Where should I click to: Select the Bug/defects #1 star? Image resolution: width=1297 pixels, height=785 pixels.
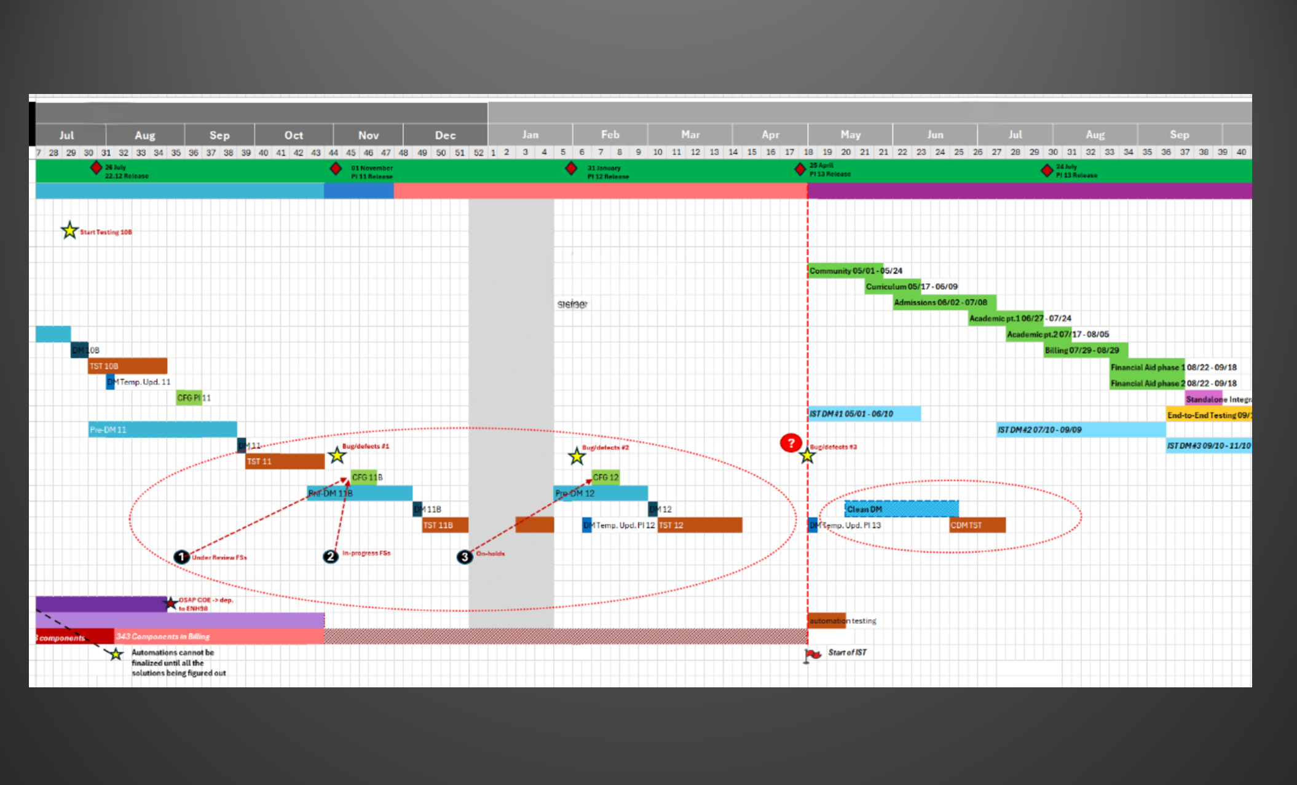click(x=337, y=455)
